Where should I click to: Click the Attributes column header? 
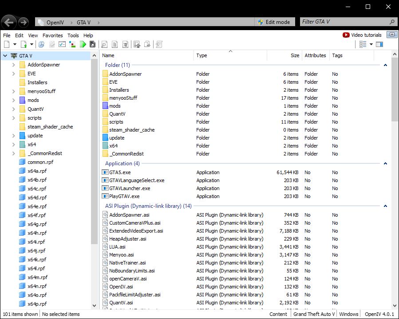click(x=315, y=55)
